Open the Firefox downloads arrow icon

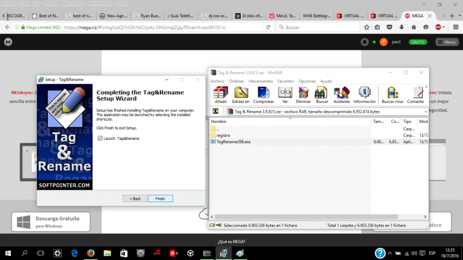[x=401, y=27]
